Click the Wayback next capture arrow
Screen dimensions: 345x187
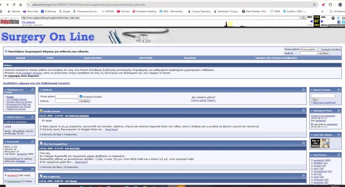322,21
